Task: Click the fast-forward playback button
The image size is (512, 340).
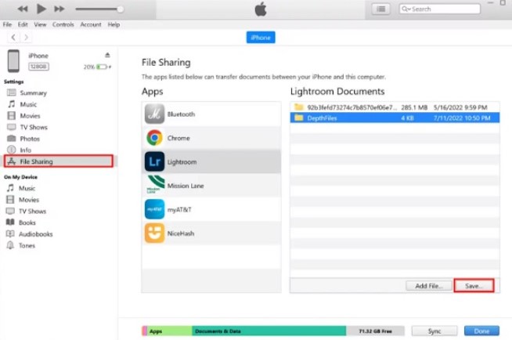Action: pyautogui.click(x=59, y=9)
